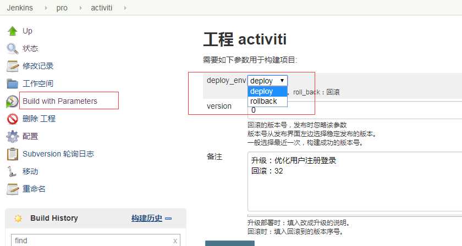Click the magnifier icon beside 状态

(12, 48)
